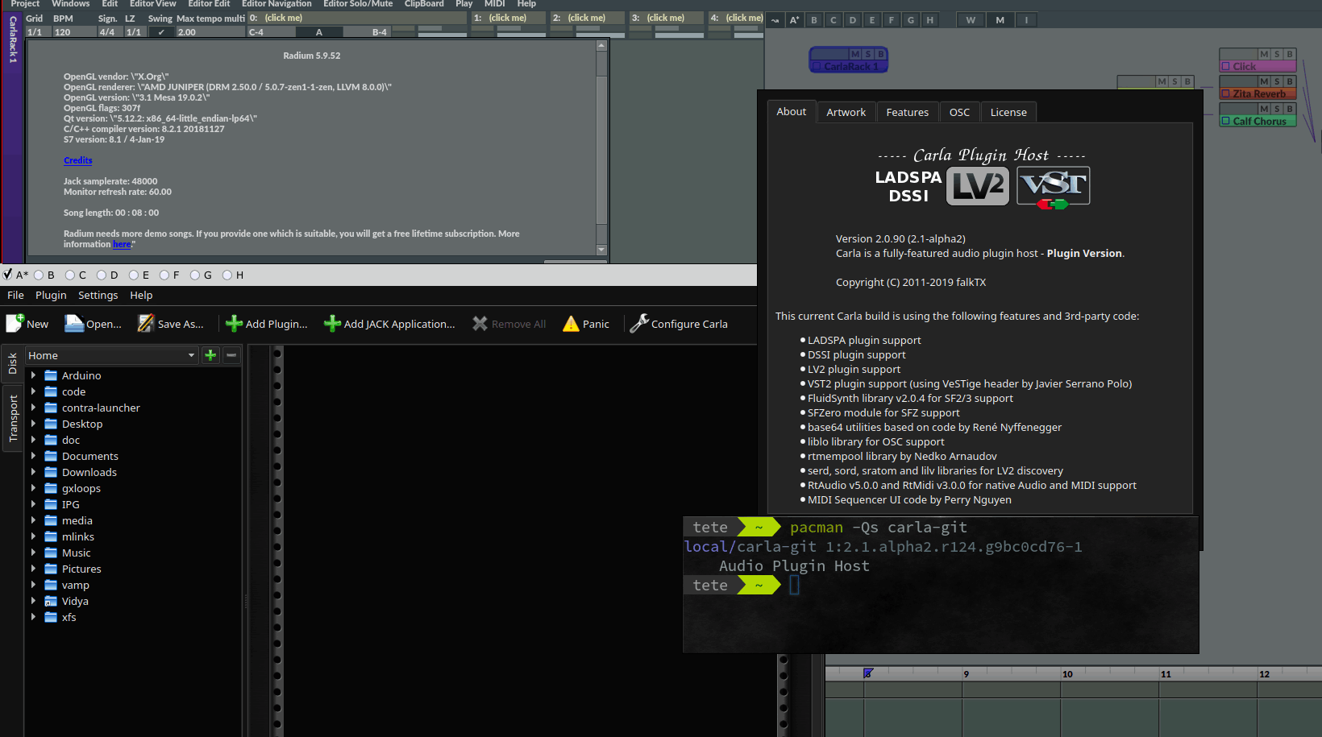Expand the contra-launcher folder arrow
This screenshot has width=1322, height=737.
point(33,408)
